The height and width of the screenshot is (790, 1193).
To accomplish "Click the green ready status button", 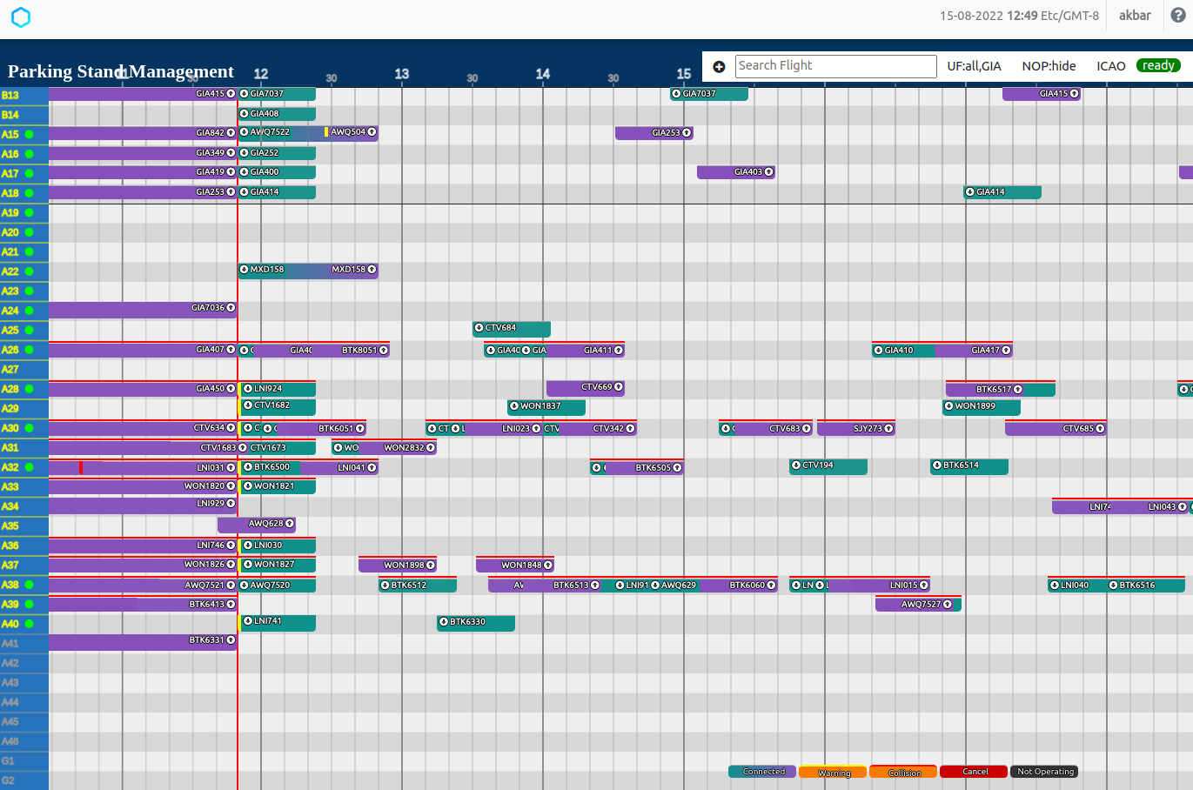I will (1158, 66).
